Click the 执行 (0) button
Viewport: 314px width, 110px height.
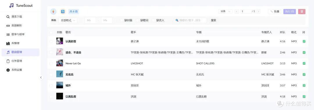point(290,12)
